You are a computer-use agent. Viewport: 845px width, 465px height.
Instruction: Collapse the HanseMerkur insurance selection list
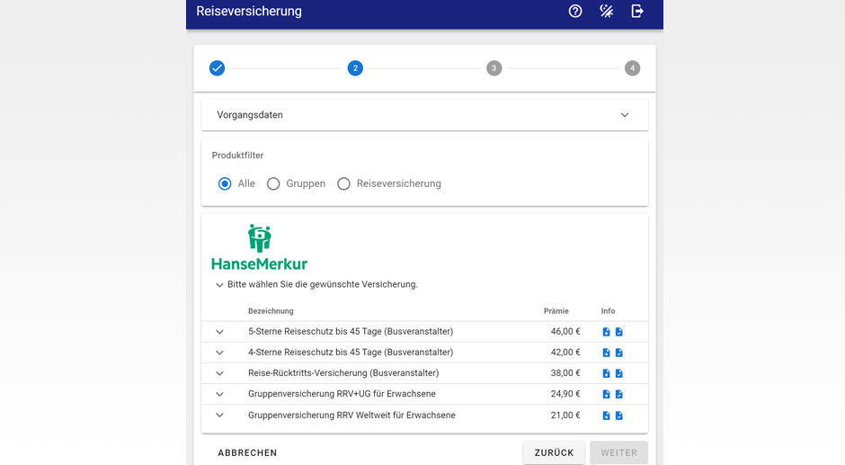[219, 285]
